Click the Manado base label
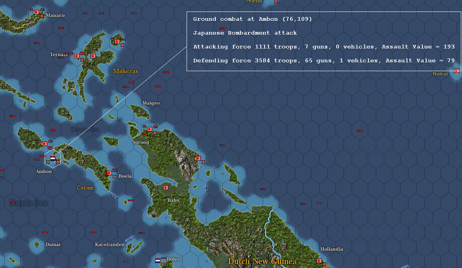This screenshot has width=462, height=268. point(55,15)
